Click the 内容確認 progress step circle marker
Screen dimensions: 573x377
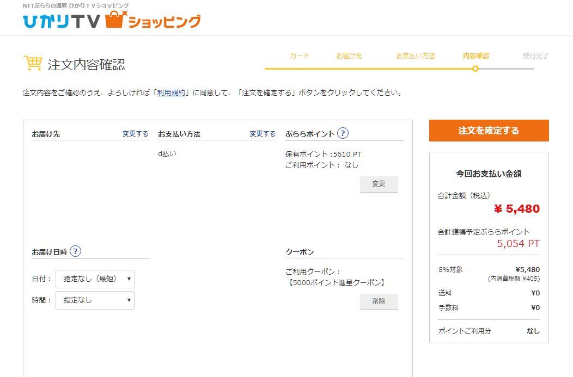[476, 69]
